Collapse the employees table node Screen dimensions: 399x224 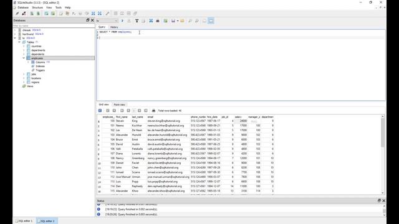point(24,58)
